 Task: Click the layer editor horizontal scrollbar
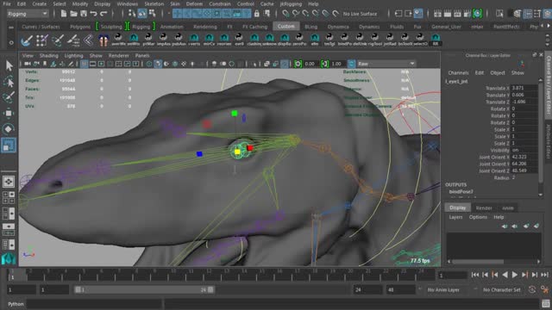click(478, 262)
